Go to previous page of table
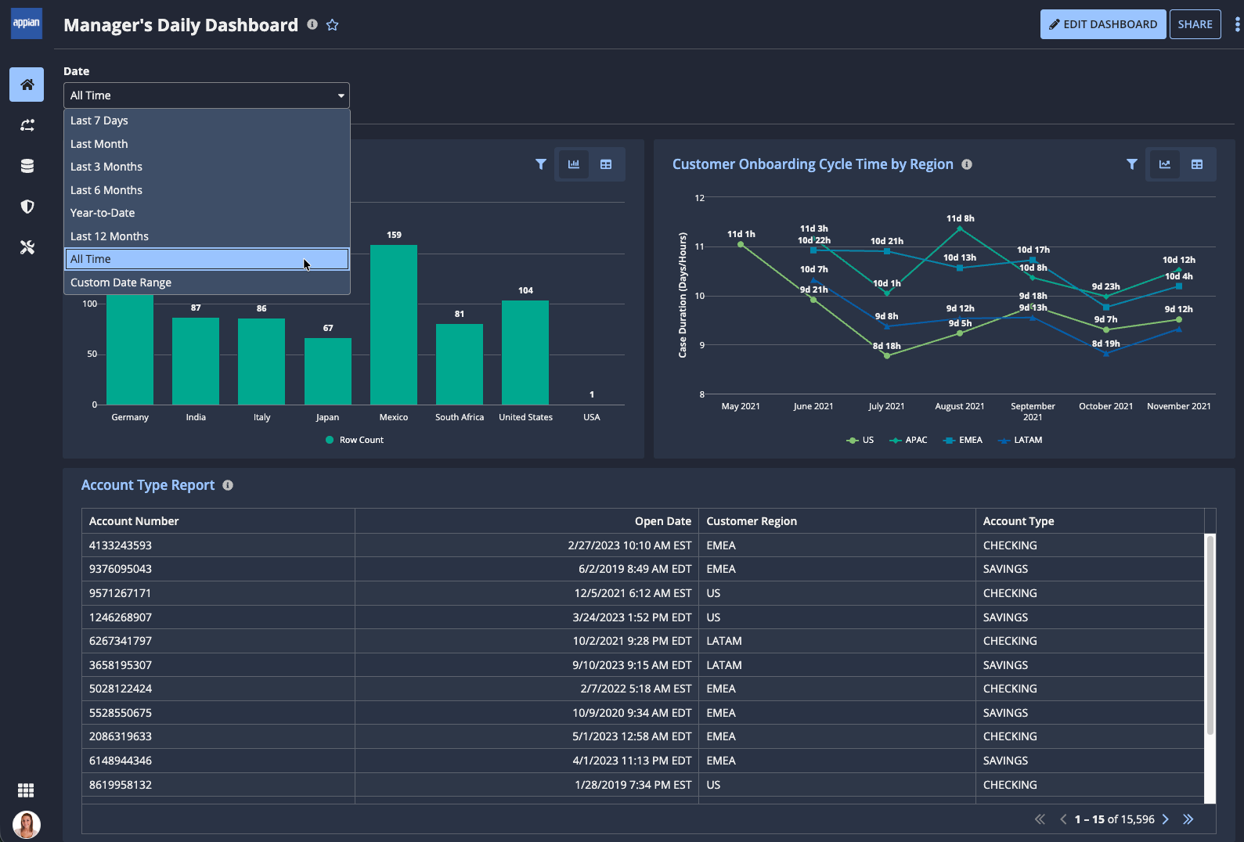The image size is (1244, 842). click(1063, 819)
